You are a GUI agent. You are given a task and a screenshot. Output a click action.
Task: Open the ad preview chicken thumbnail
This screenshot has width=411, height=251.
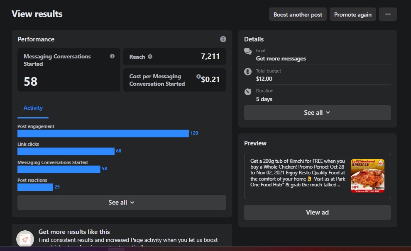367,176
